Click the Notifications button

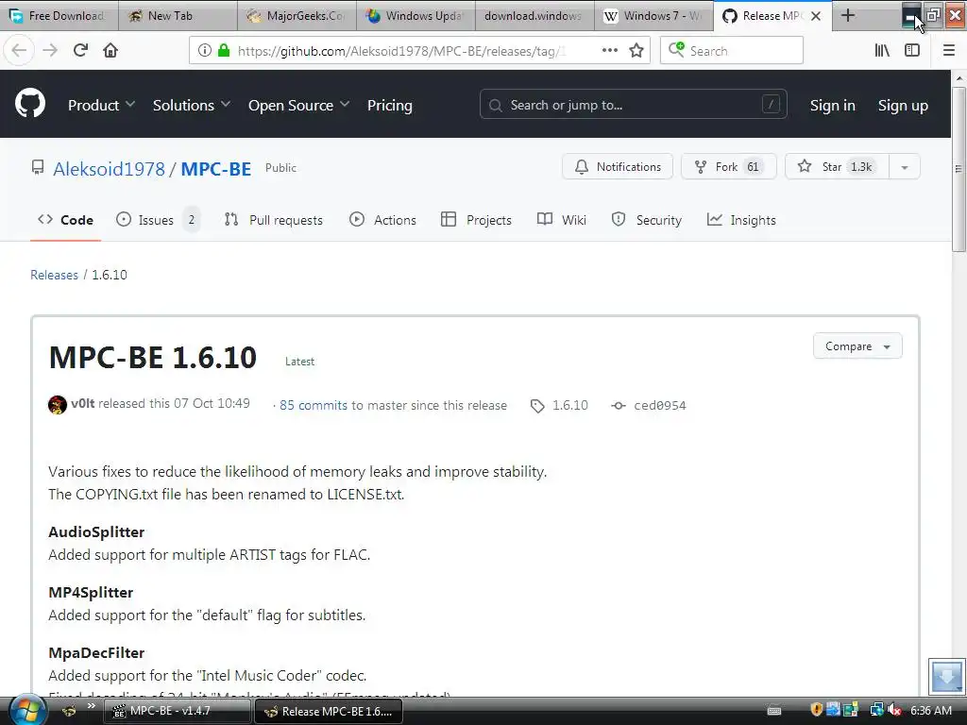pos(618,167)
